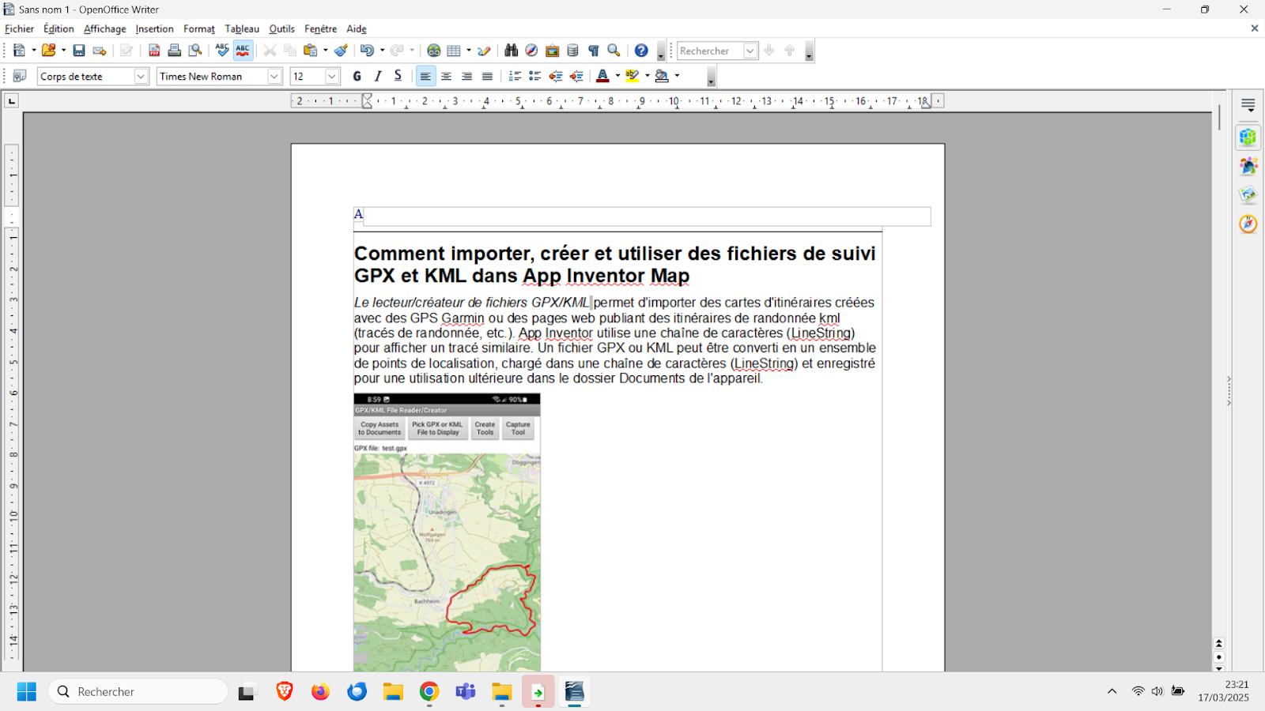Open the zoom magnifier tool
Image resolution: width=1265 pixels, height=711 pixels.
click(x=614, y=51)
